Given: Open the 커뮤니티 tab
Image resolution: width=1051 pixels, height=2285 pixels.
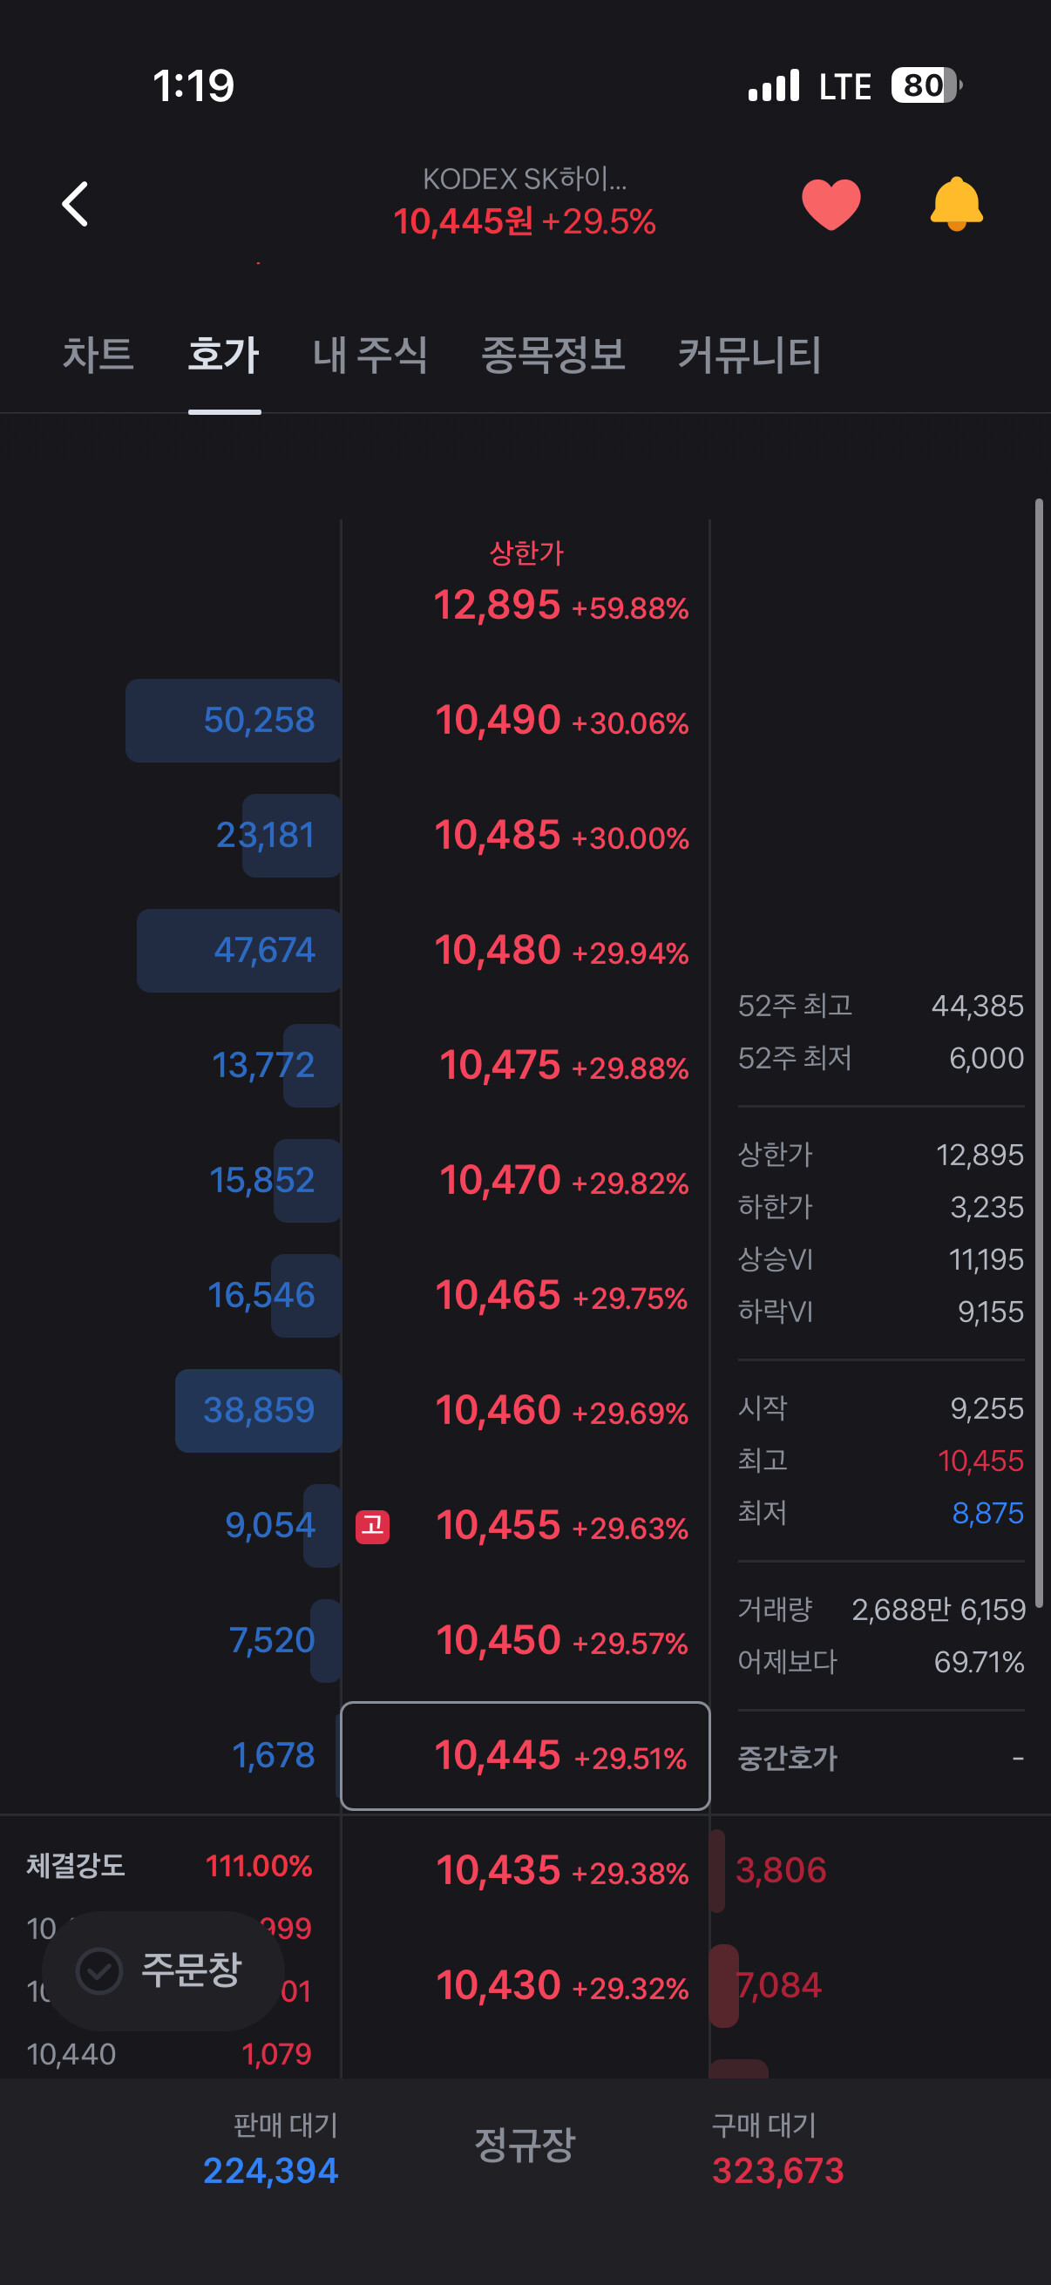Looking at the screenshot, I should coord(749,355).
